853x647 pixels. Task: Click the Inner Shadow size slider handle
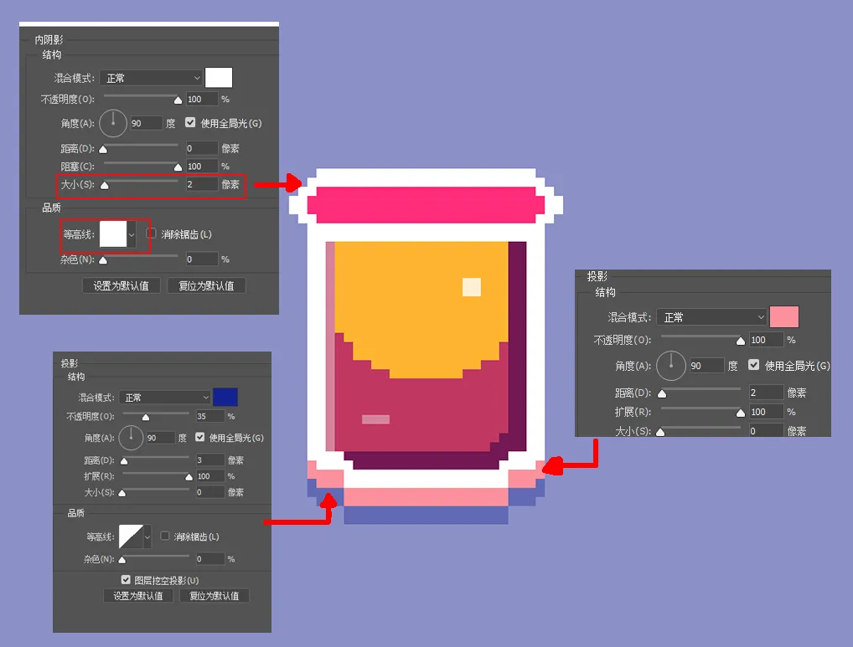tap(104, 186)
